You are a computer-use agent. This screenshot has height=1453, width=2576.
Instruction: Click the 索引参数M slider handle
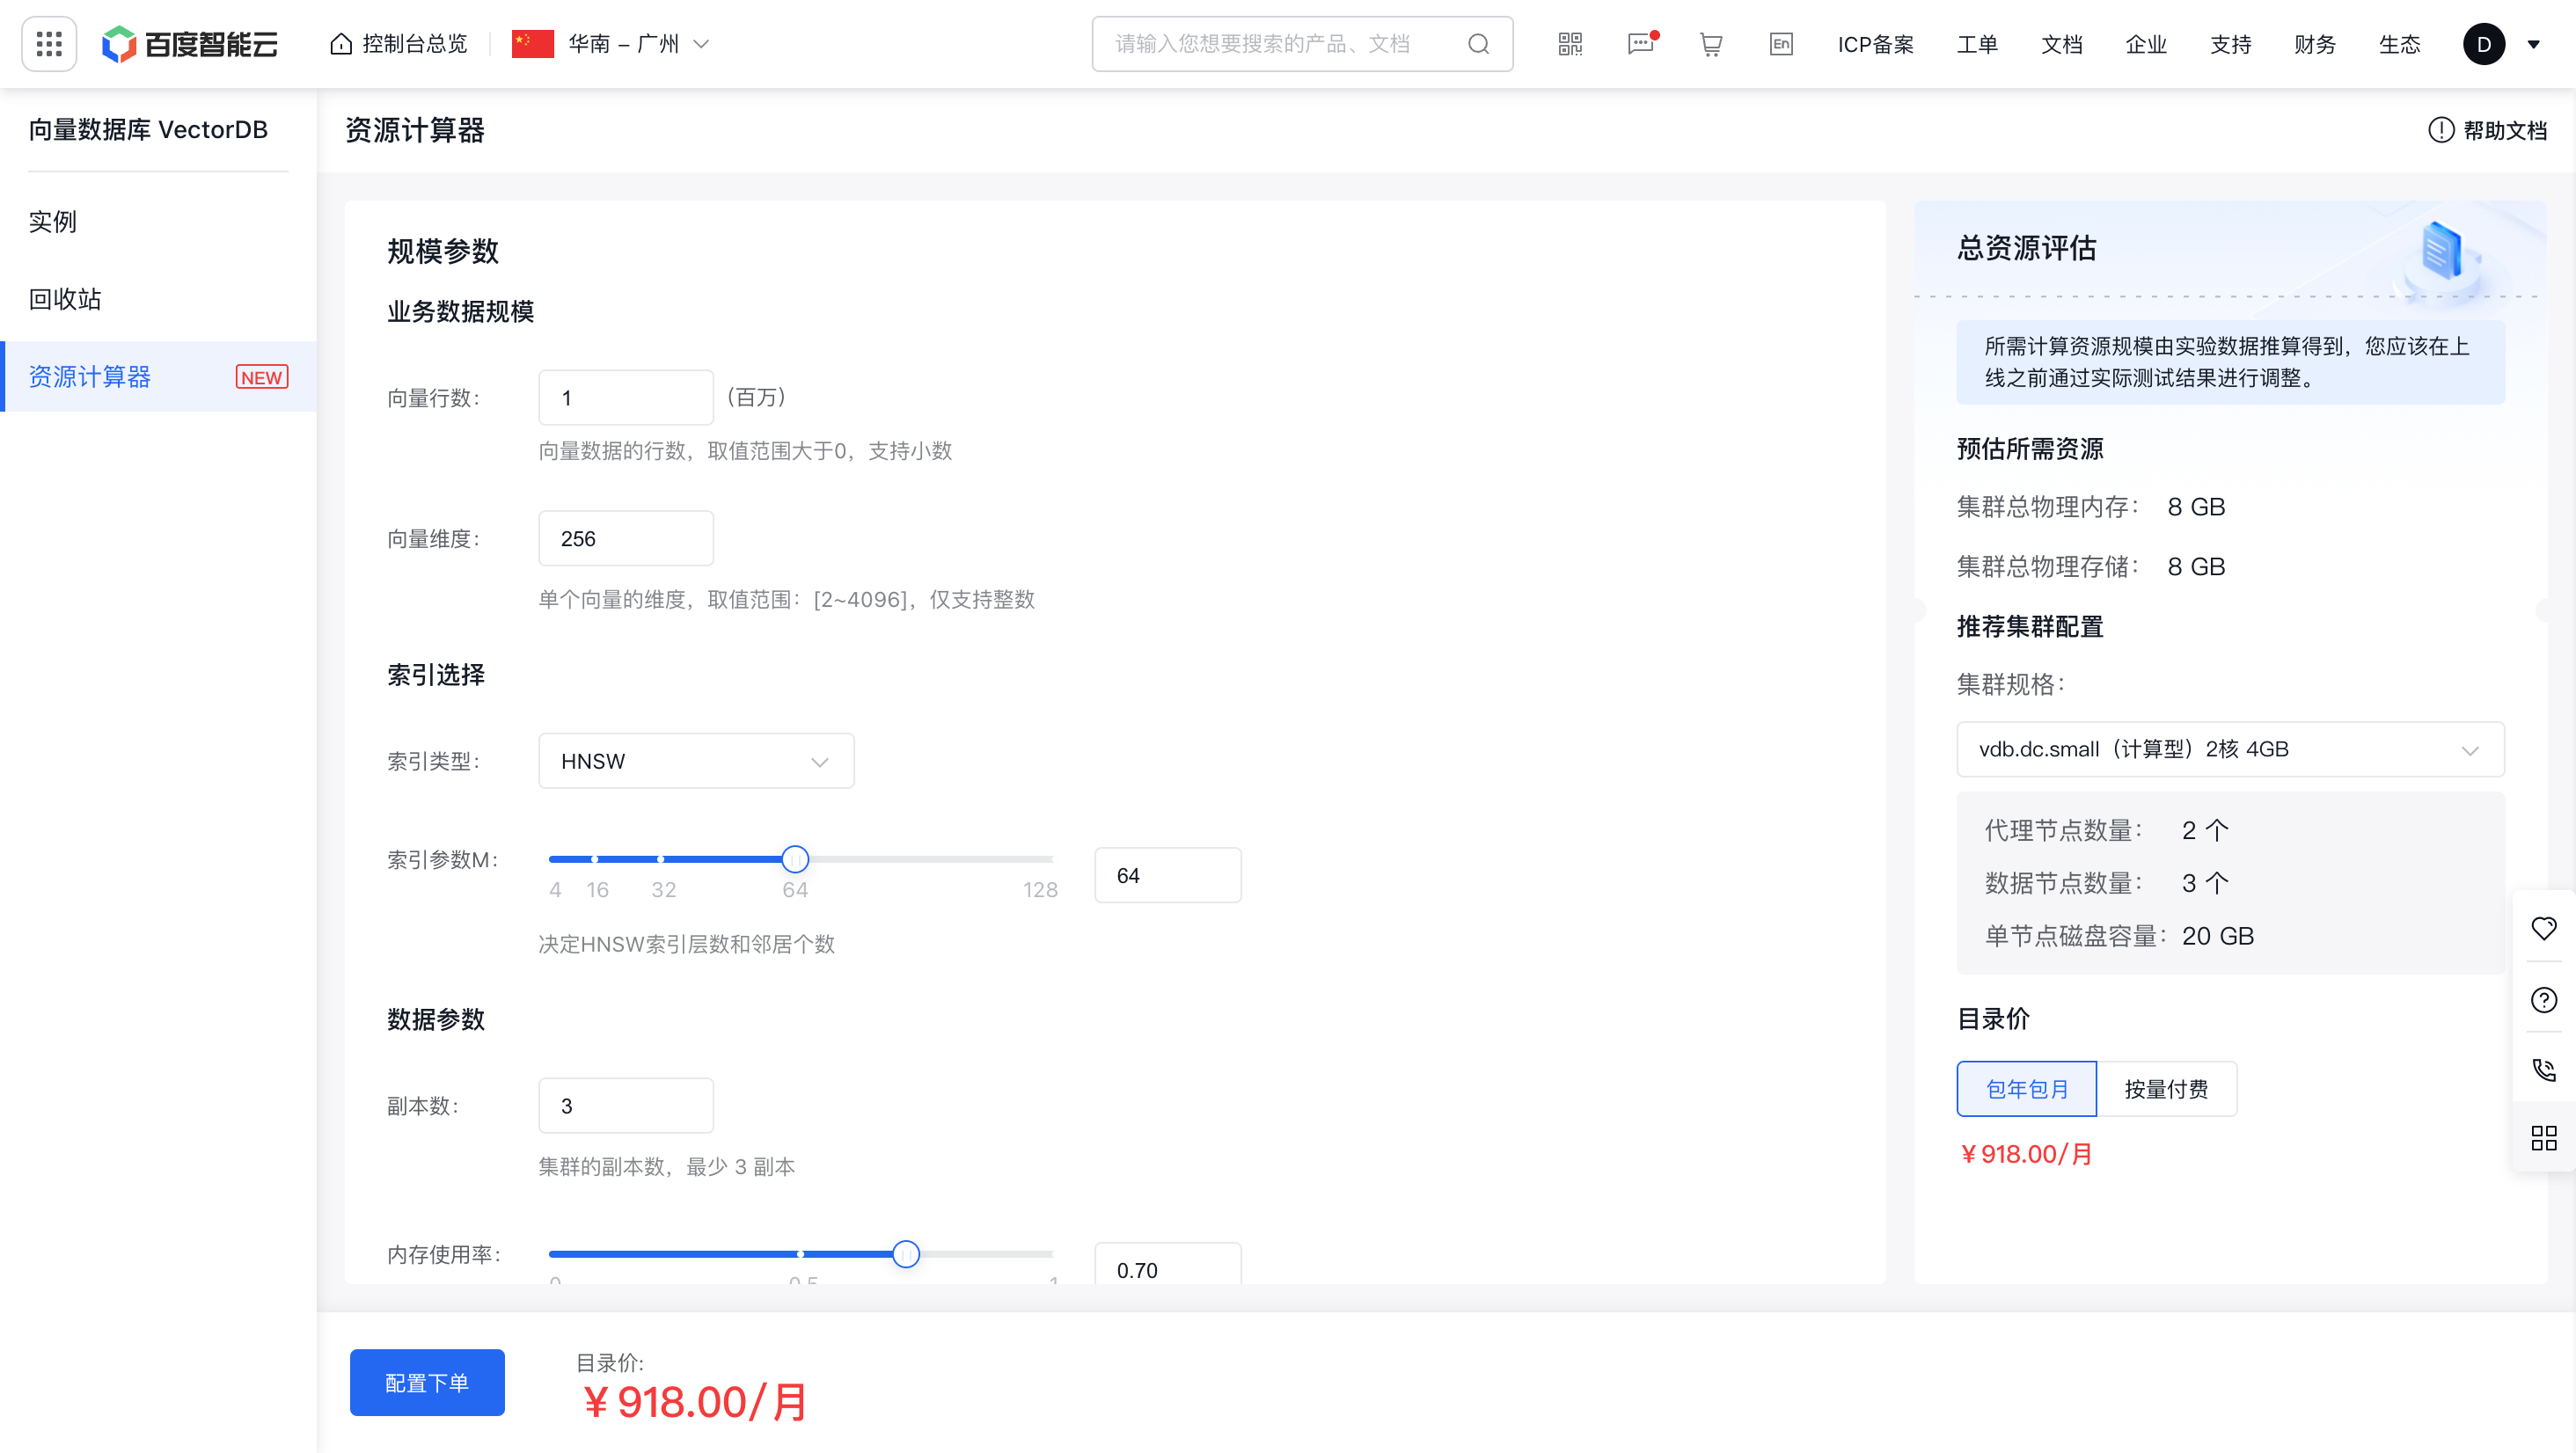pos(795,858)
